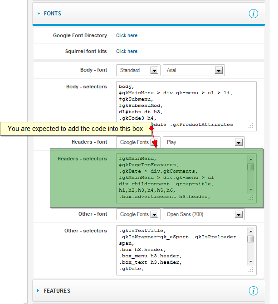Open the Headers font type dropdown showing Google Fonts
This screenshot has height=304, width=278.
coord(138,142)
